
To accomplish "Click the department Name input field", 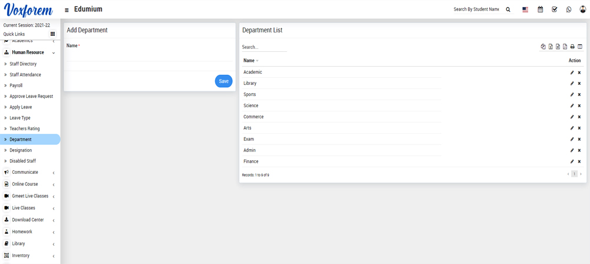I will coord(149,56).
